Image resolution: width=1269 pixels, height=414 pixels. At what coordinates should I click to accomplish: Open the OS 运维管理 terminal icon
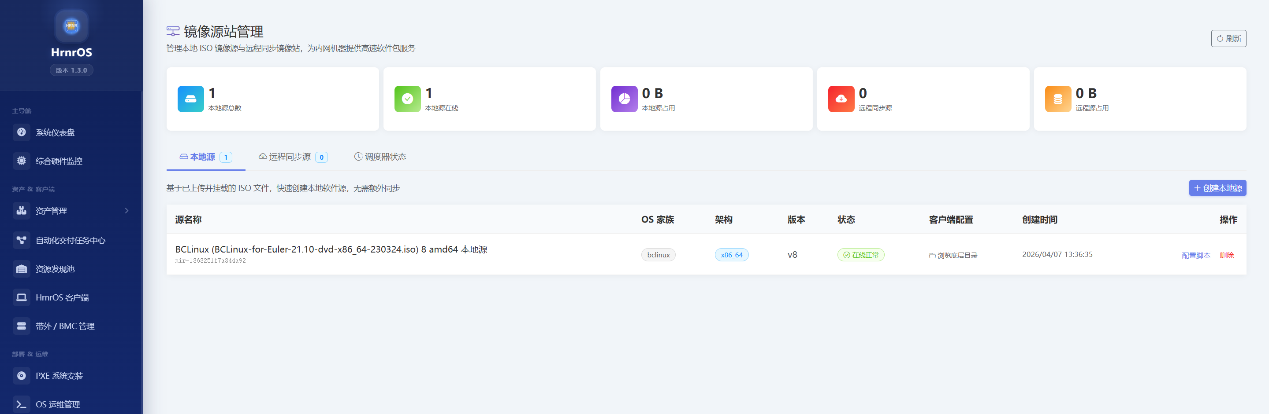(x=21, y=404)
